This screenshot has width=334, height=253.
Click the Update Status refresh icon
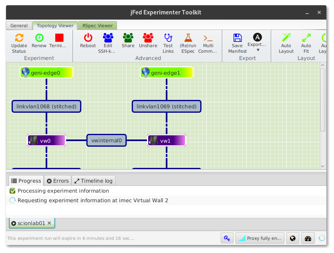[19, 38]
